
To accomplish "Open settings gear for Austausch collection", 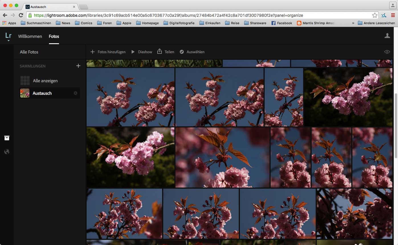I will 75,93.
